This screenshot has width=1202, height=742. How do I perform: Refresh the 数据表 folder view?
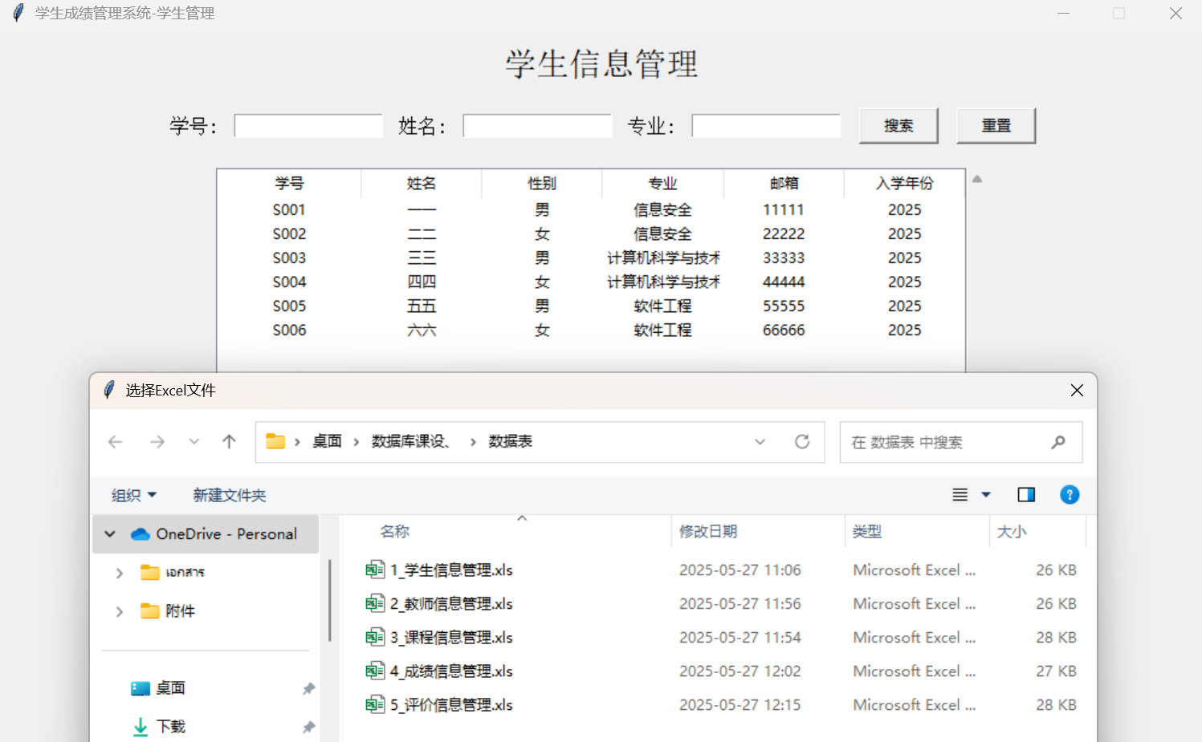pos(802,442)
